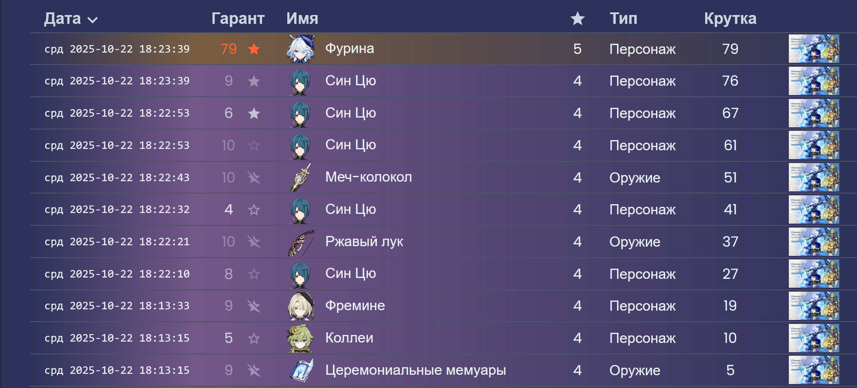Sort the table by Дата column

[62, 19]
